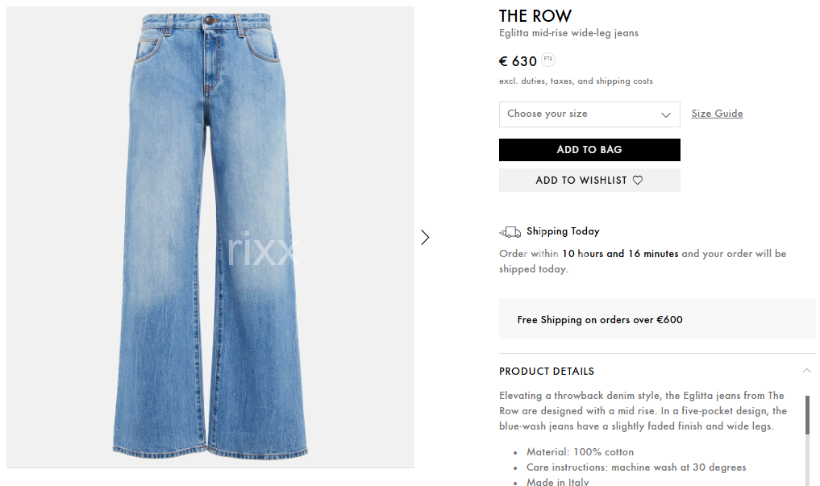Collapse Product Details with the chevron
The height and width of the screenshot is (486, 820).
pos(806,371)
